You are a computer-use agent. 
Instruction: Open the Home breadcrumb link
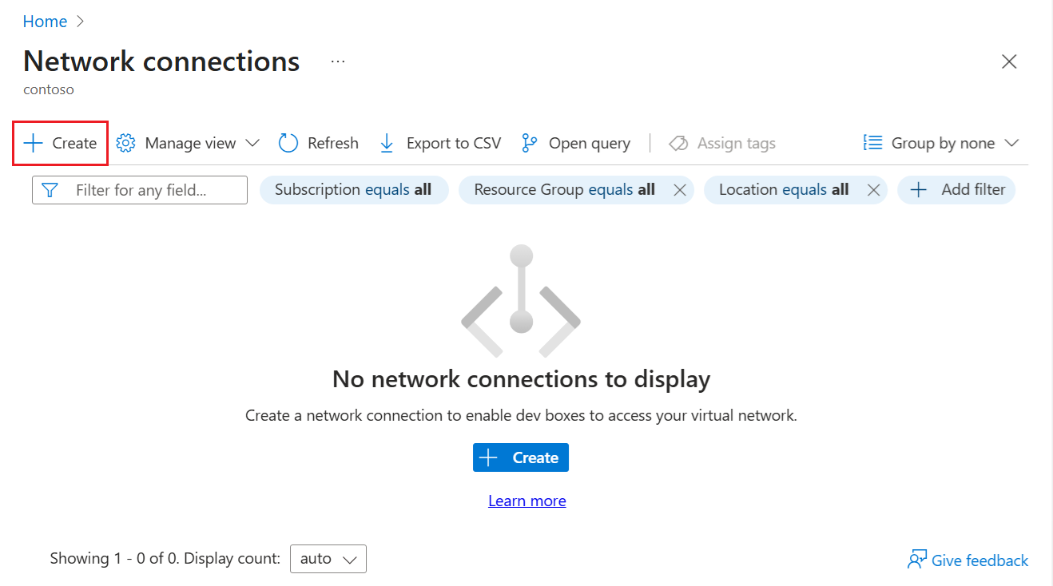click(x=45, y=22)
